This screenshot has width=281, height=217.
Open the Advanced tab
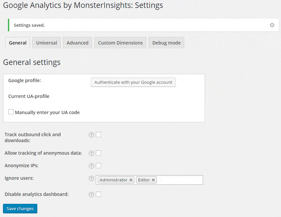(x=78, y=43)
